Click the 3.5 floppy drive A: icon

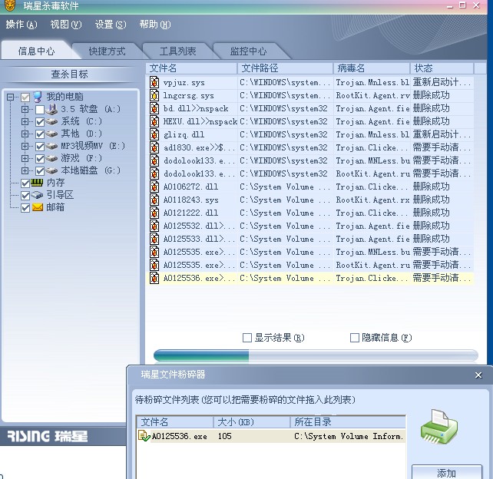click(52, 109)
